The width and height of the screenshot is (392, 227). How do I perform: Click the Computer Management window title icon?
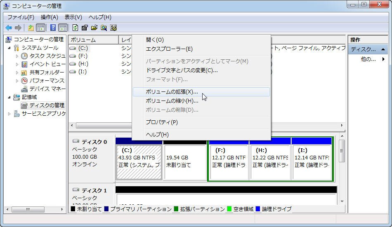(x=7, y=6)
